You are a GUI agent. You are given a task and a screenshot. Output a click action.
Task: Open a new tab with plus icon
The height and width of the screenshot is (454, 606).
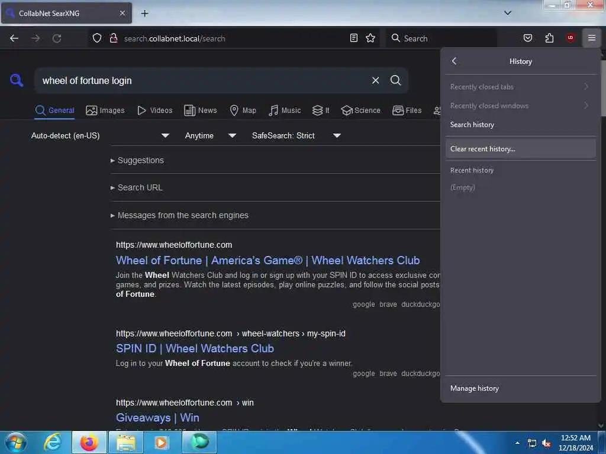click(144, 14)
